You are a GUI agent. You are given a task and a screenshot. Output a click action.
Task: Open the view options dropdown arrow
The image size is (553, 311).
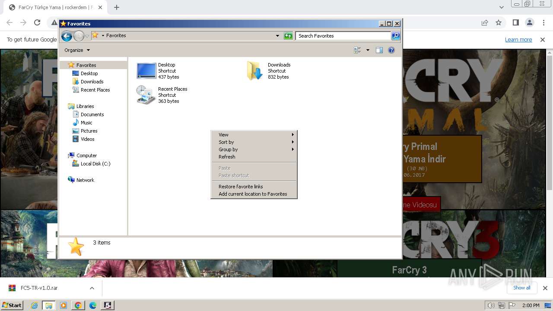pyautogui.click(x=368, y=50)
